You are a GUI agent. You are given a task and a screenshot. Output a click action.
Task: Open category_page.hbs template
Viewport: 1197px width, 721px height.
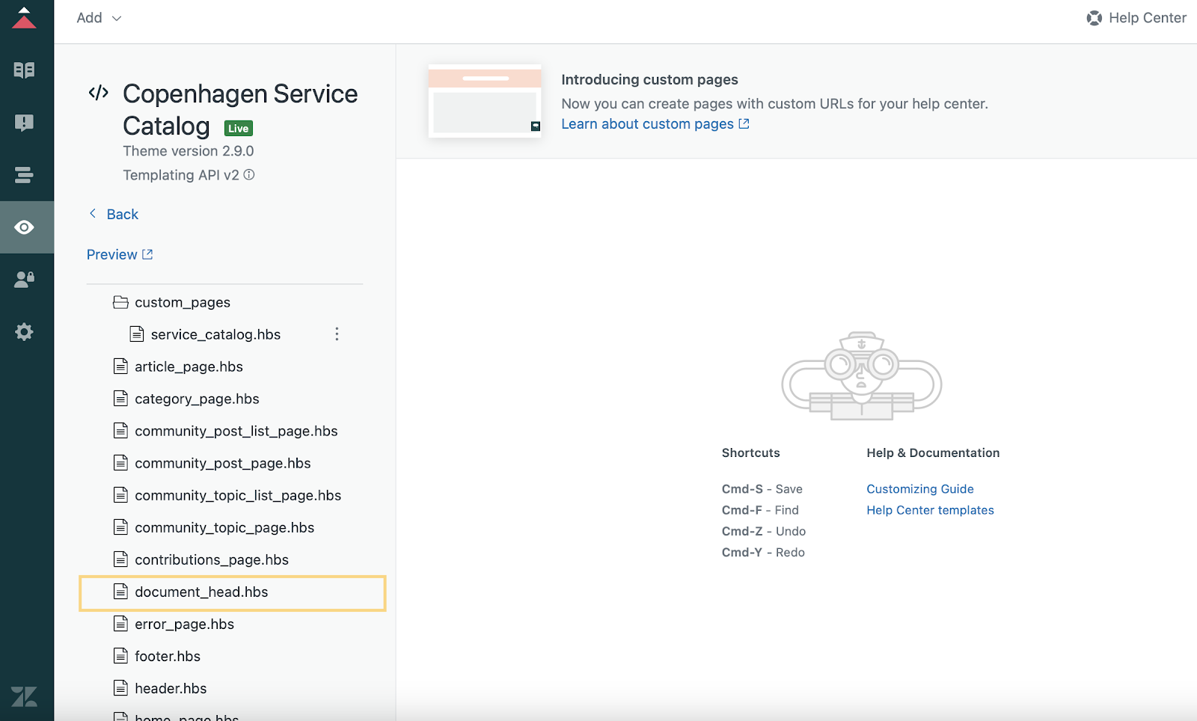tap(197, 399)
